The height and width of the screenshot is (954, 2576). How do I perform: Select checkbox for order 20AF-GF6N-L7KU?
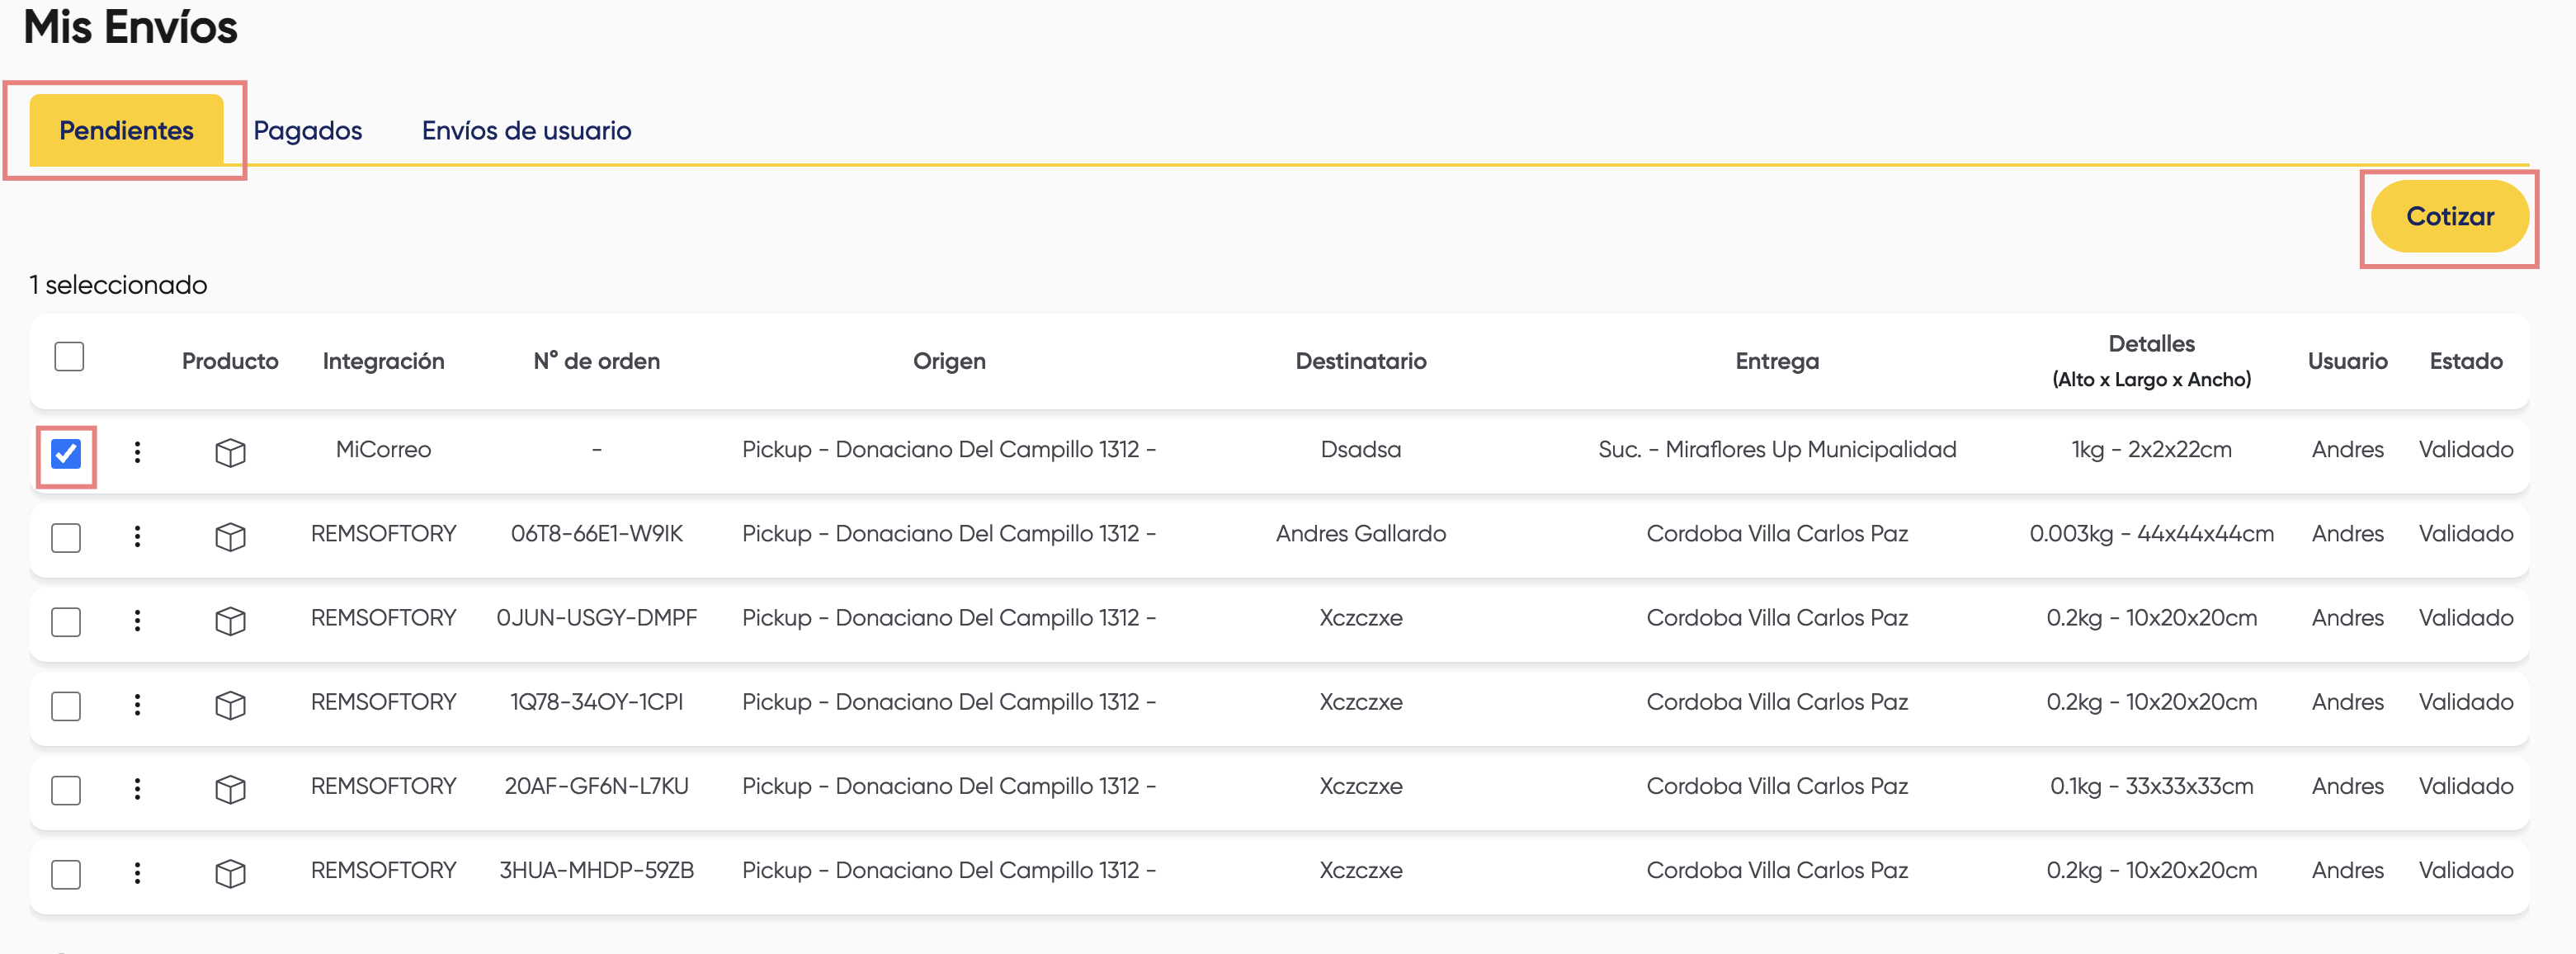tap(66, 790)
